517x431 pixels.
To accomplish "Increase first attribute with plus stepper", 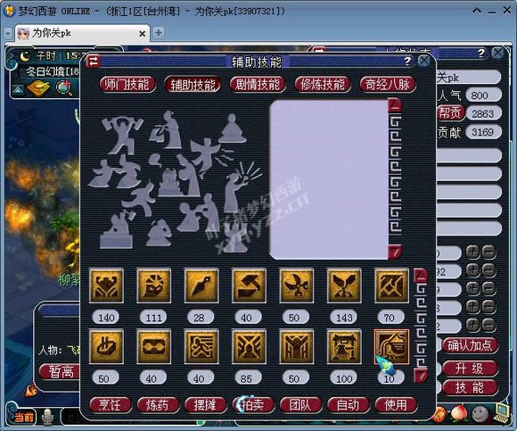I will 472,253.
